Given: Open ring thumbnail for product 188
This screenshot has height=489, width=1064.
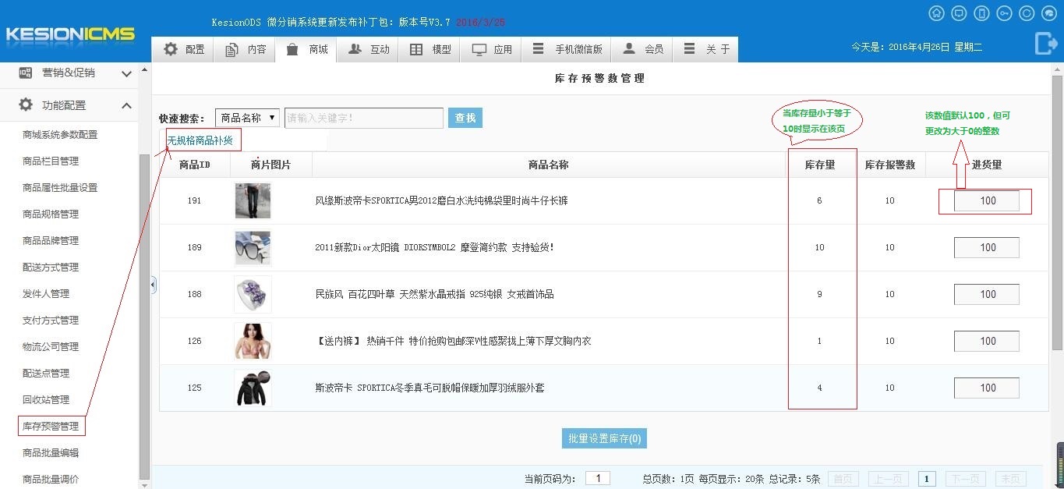Looking at the screenshot, I should pyautogui.click(x=253, y=294).
